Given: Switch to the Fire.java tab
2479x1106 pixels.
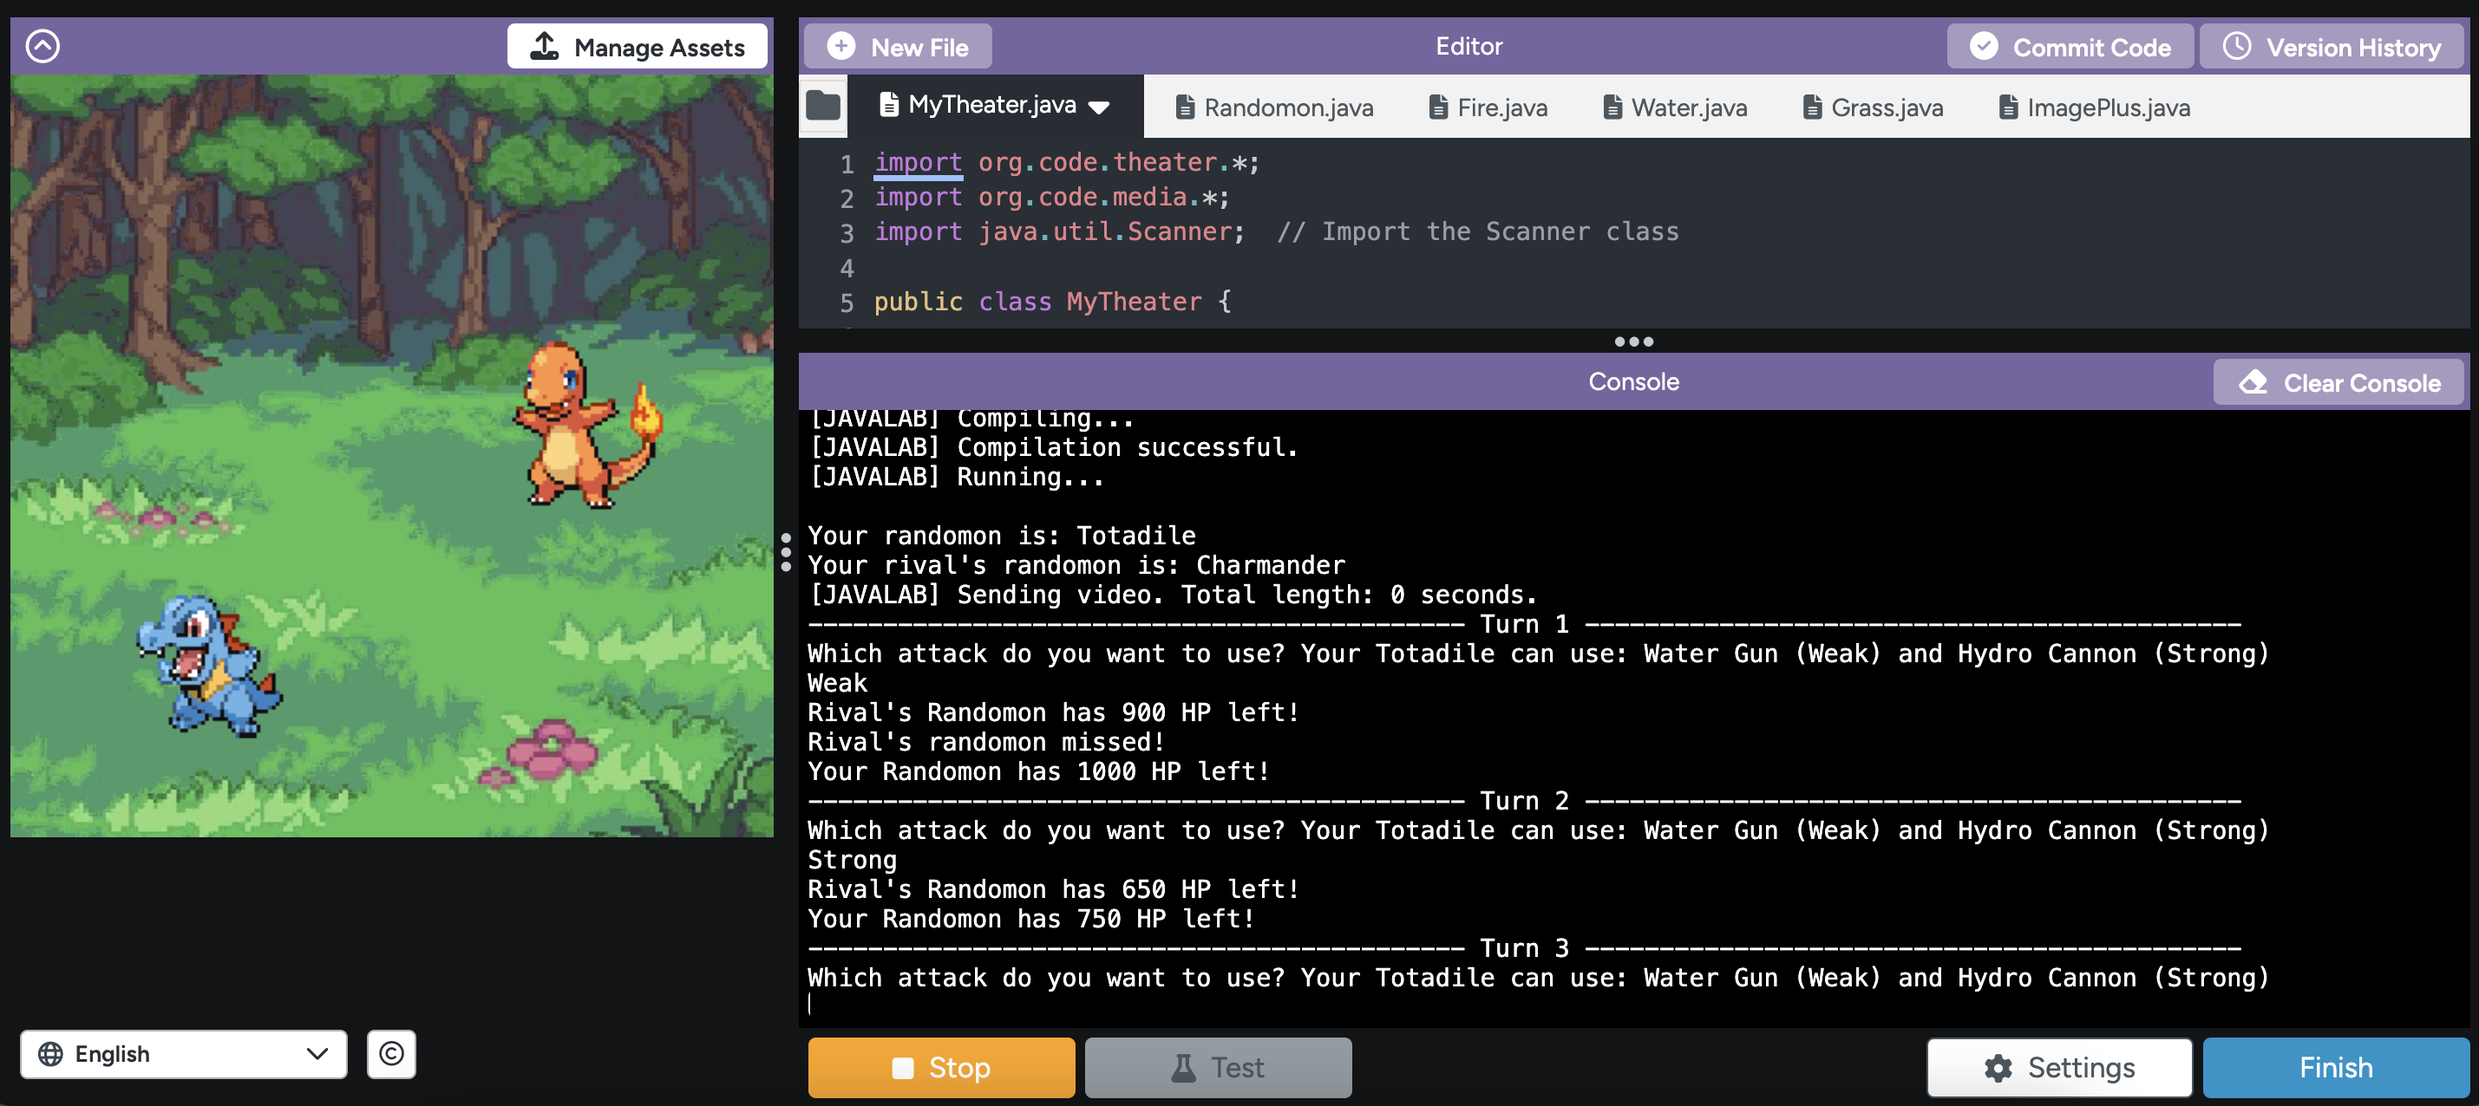Looking at the screenshot, I should 1488,107.
